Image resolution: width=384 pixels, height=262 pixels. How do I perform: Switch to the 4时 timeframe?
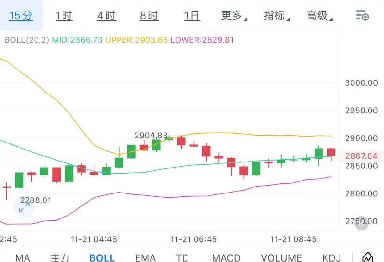[x=107, y=16]
